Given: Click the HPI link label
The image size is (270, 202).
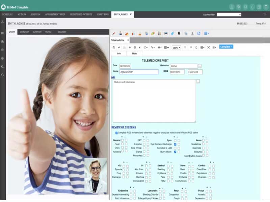Looking at the screenshot, I should (113, 77).
